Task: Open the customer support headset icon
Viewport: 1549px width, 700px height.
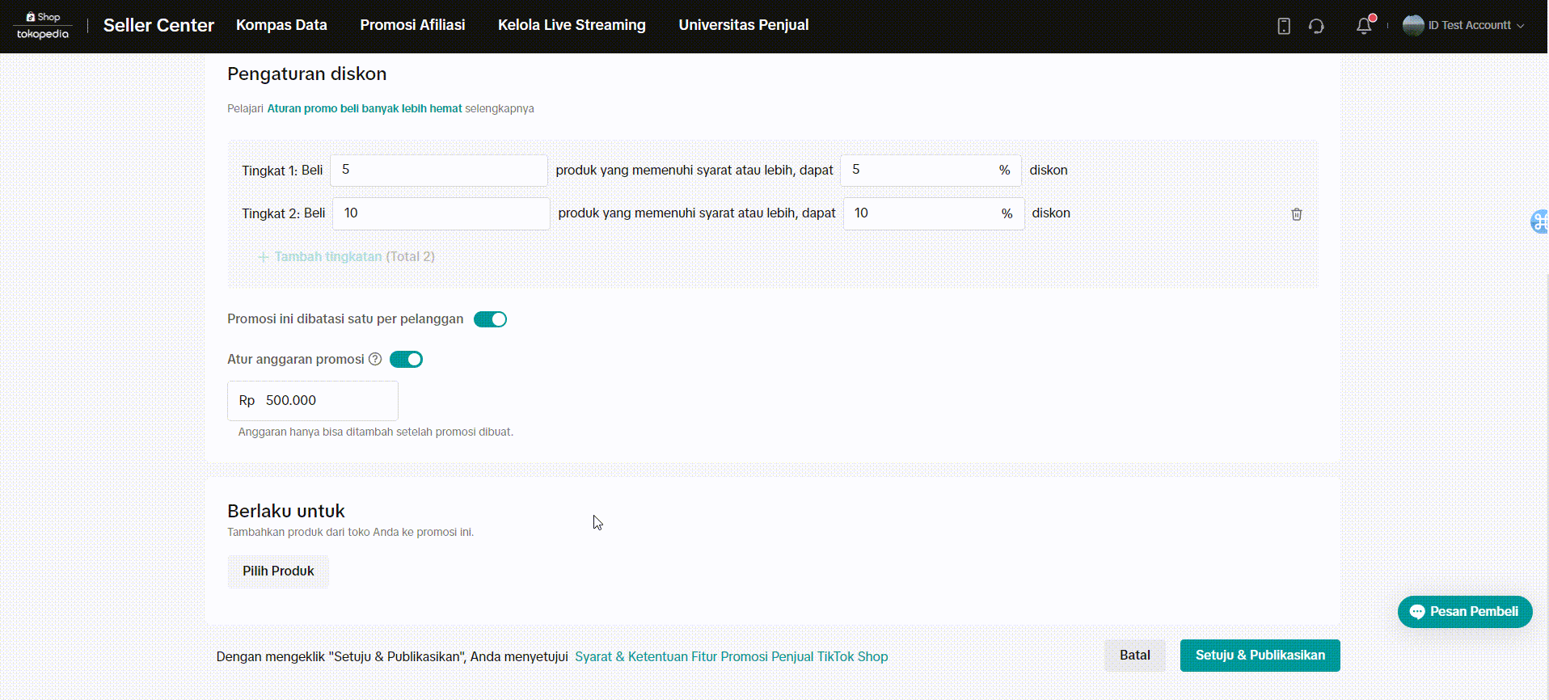Action: click(1316, 26)
